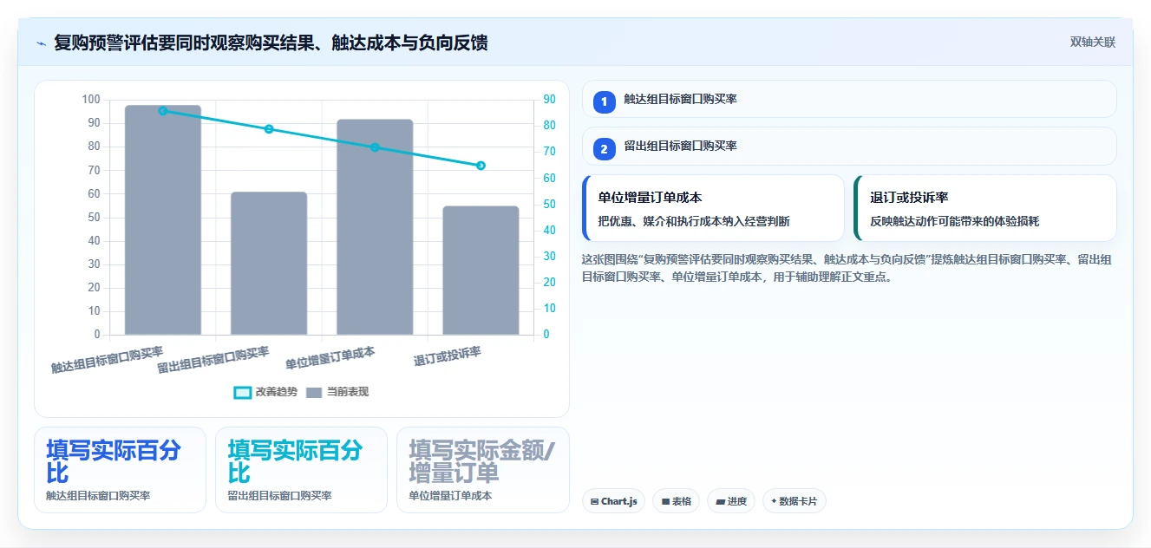
Task: Click the lightning icon beside the title
Action: point(41,43)
